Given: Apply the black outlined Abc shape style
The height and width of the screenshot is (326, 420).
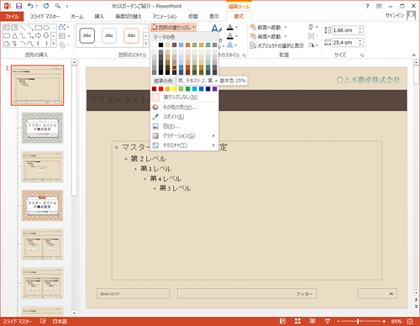Looking at the screenshot, I should tap(87, 35).
